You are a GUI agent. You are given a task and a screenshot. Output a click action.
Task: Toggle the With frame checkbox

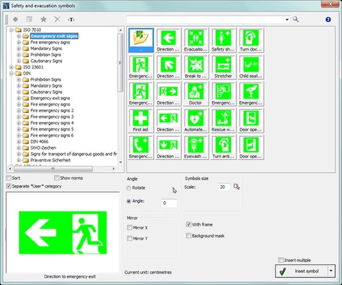[x=189, y=225]
